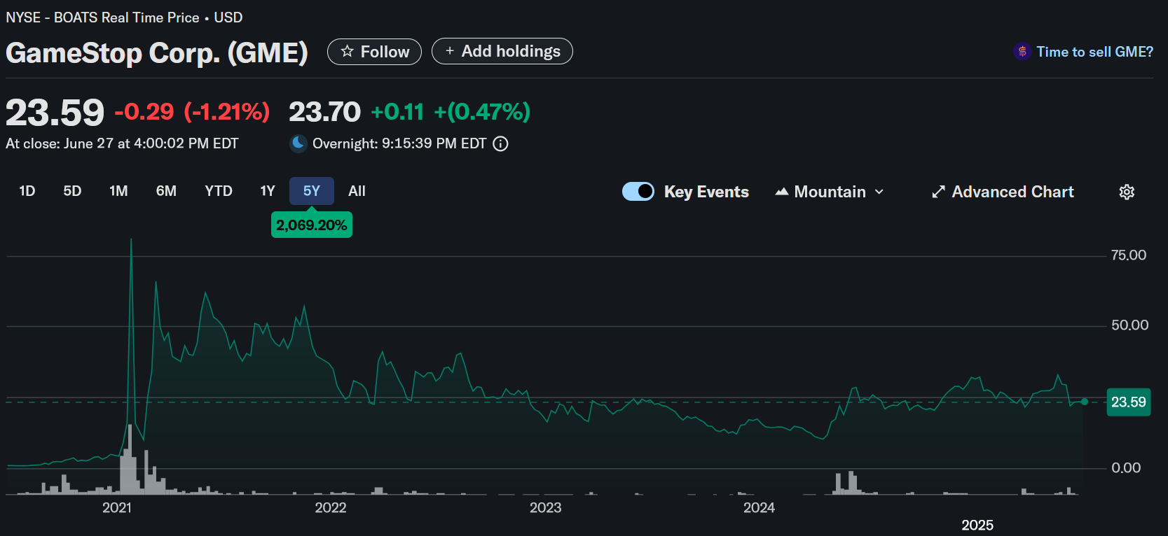This screenshot has width=1168, height=536.
Task: Click the overnight moon icon
Action: (x=298, y=143)
